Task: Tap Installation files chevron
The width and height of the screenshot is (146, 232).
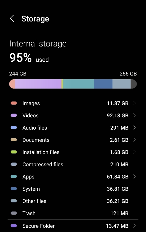Action: coord(134,152)
